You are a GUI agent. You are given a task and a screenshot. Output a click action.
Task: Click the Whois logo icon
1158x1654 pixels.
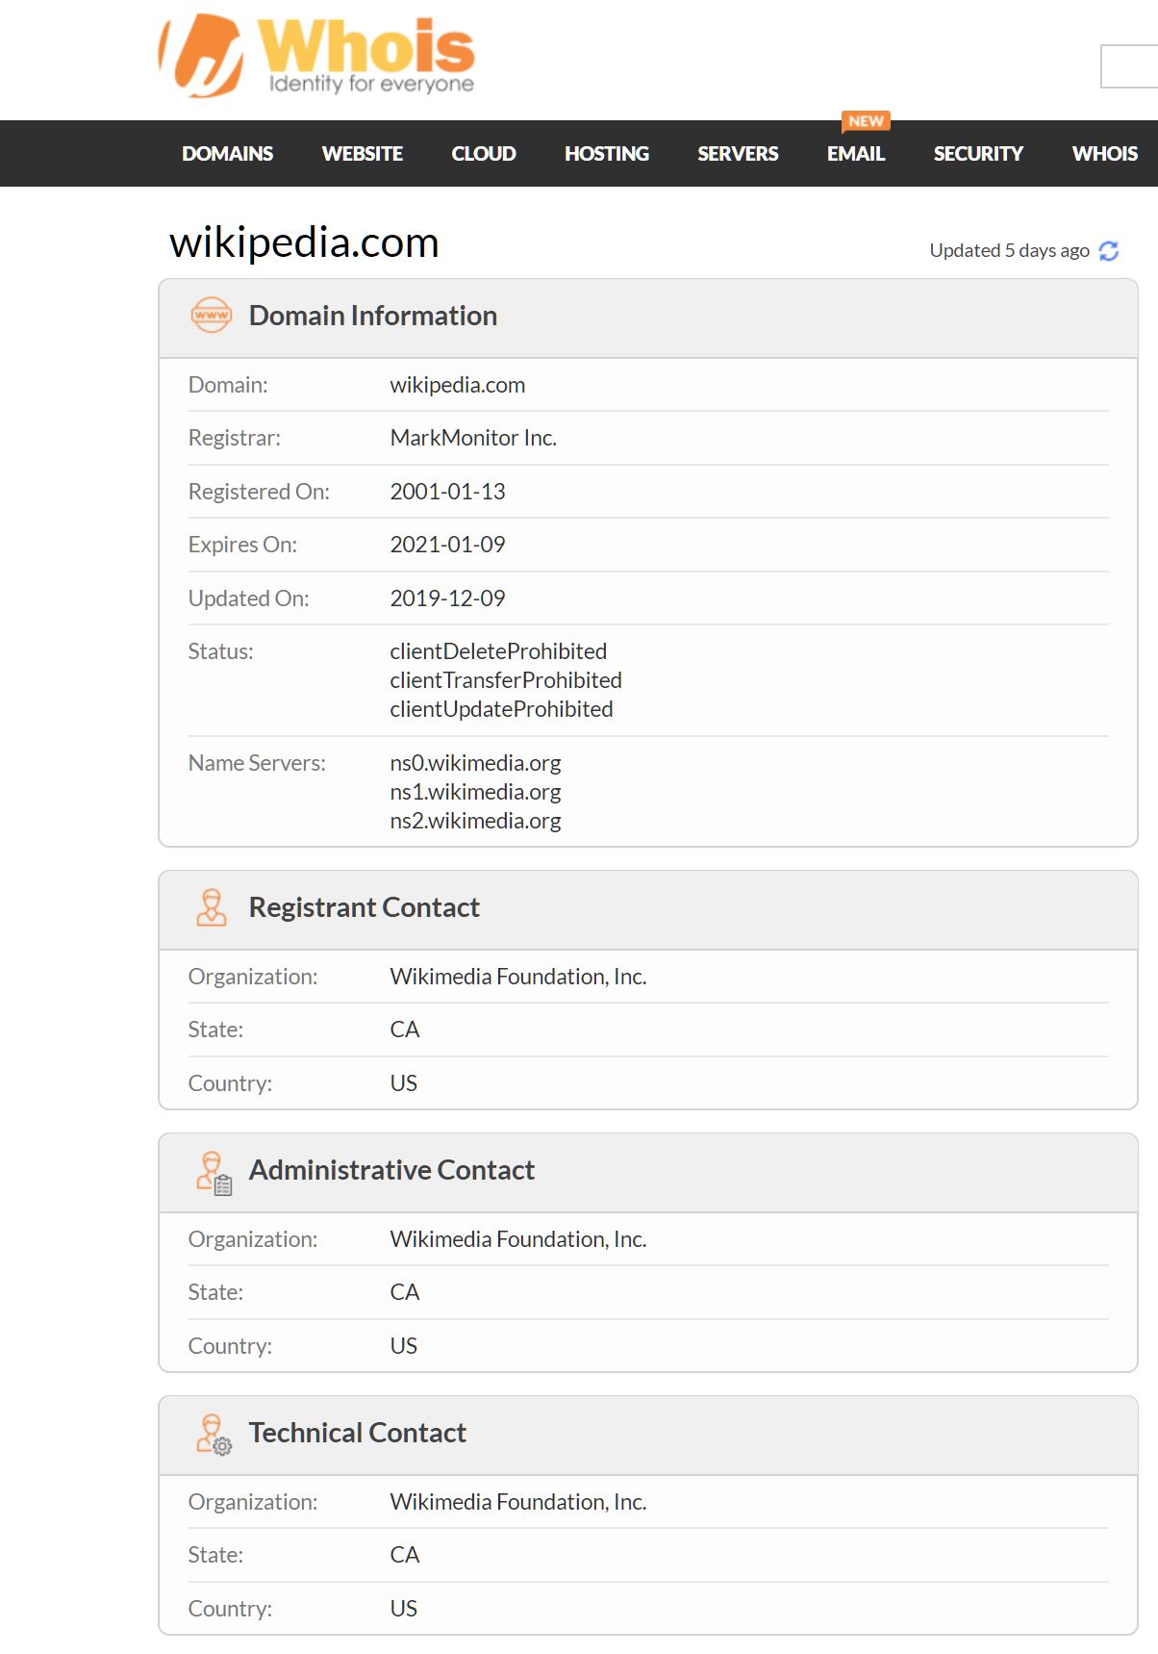pos(202,56)
